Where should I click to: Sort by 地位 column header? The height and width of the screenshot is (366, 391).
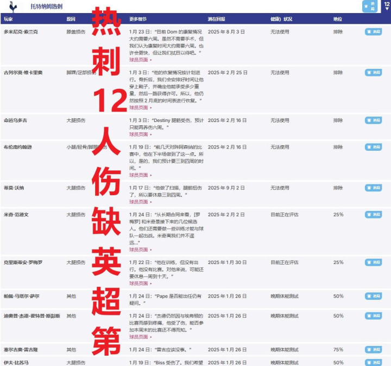click(338, 19)
